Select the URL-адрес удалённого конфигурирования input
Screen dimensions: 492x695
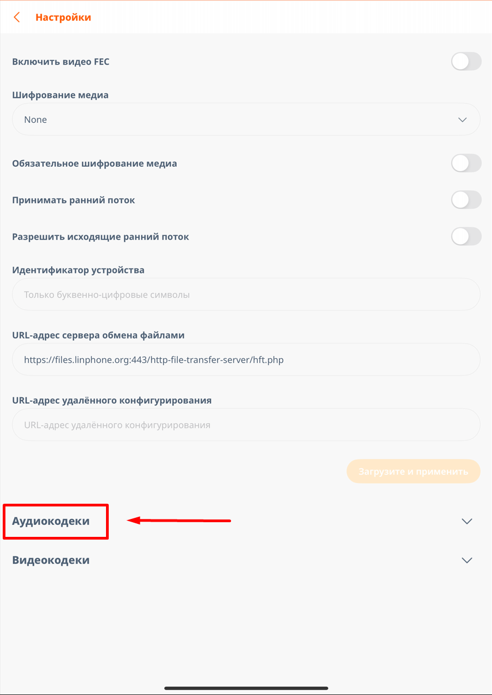pos(246,425)
